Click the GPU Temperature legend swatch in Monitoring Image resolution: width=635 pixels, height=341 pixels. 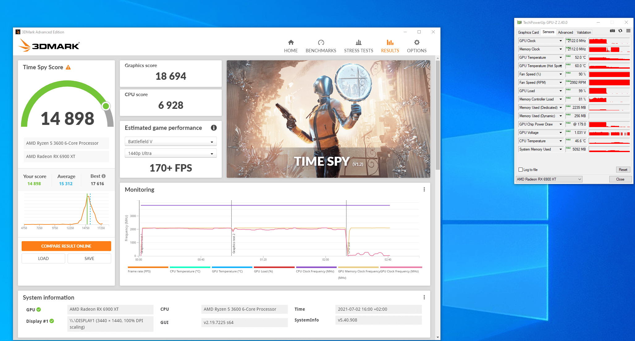tap(232, 267)
